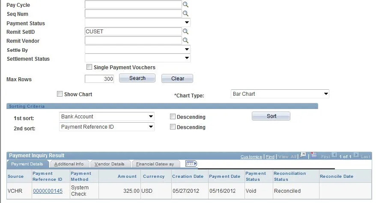Click Reconcile Date column header
This screenshot has height=203, width=376.
[x=337, y=176]
